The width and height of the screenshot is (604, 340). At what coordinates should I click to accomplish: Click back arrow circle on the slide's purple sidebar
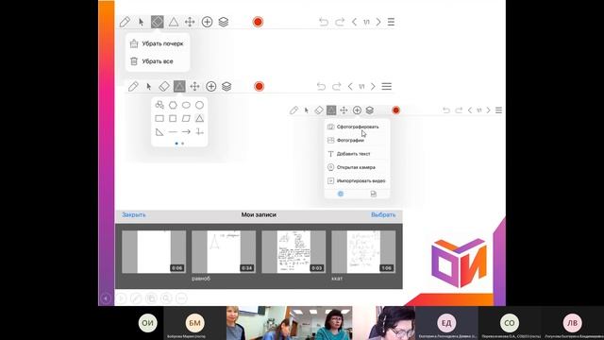(x=106, y=298)
